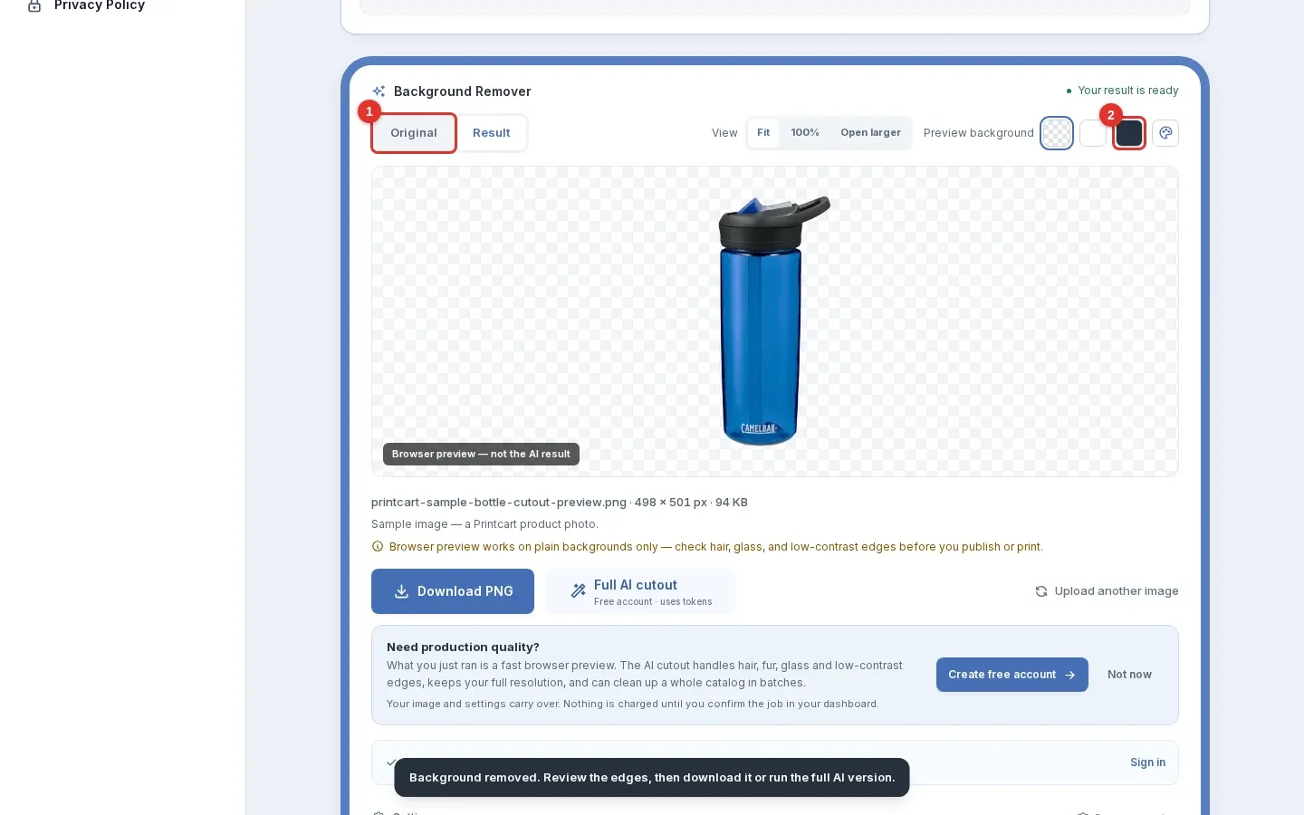Click the info icon by the browser preview warning
This screenshot has width=1304, height=815.
tap(378, 546)
